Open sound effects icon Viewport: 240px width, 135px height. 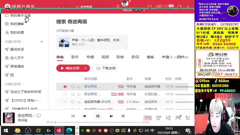[x=159, y=118]
